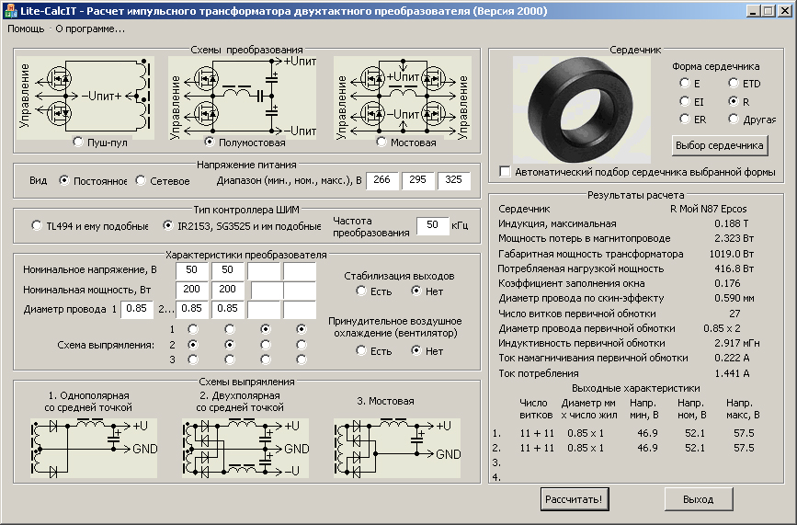
Task: Click load power value '416.8 Вт'
Action: [x=734, y=268]
